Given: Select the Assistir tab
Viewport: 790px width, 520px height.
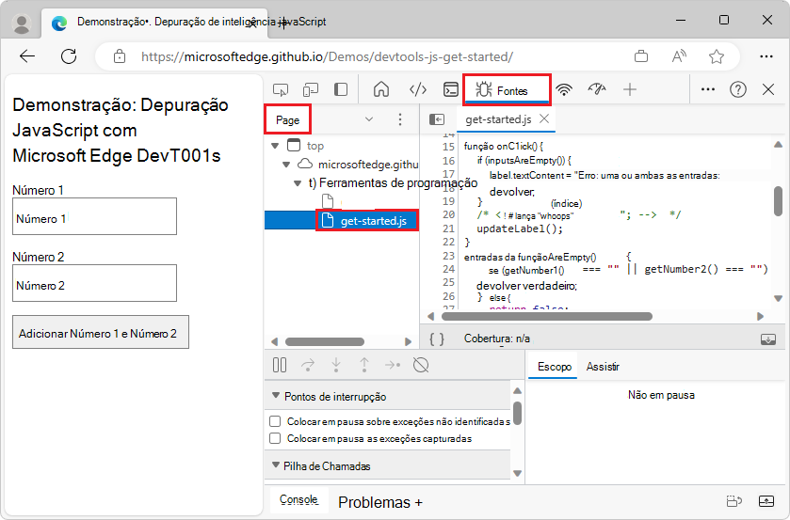Looking at the screenshot, I should pos(603,367).
